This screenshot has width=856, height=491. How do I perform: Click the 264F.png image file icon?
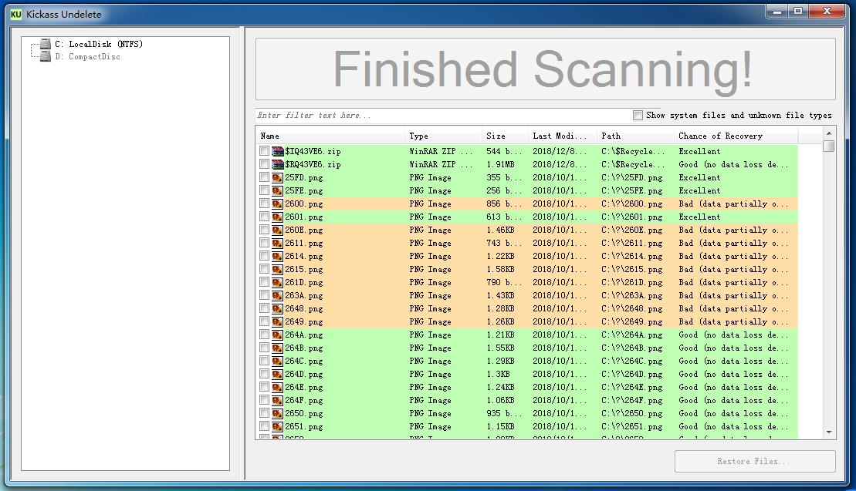[278, 400]
